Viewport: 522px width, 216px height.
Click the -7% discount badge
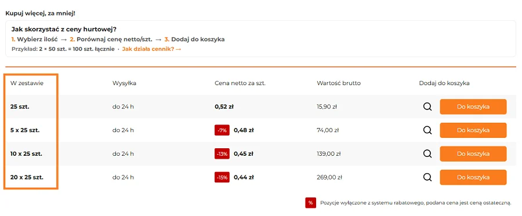coord(222,131)
